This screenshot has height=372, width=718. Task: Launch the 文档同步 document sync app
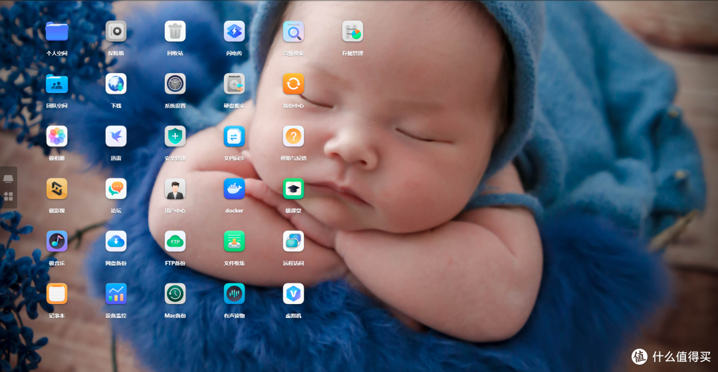coord(234,136)
